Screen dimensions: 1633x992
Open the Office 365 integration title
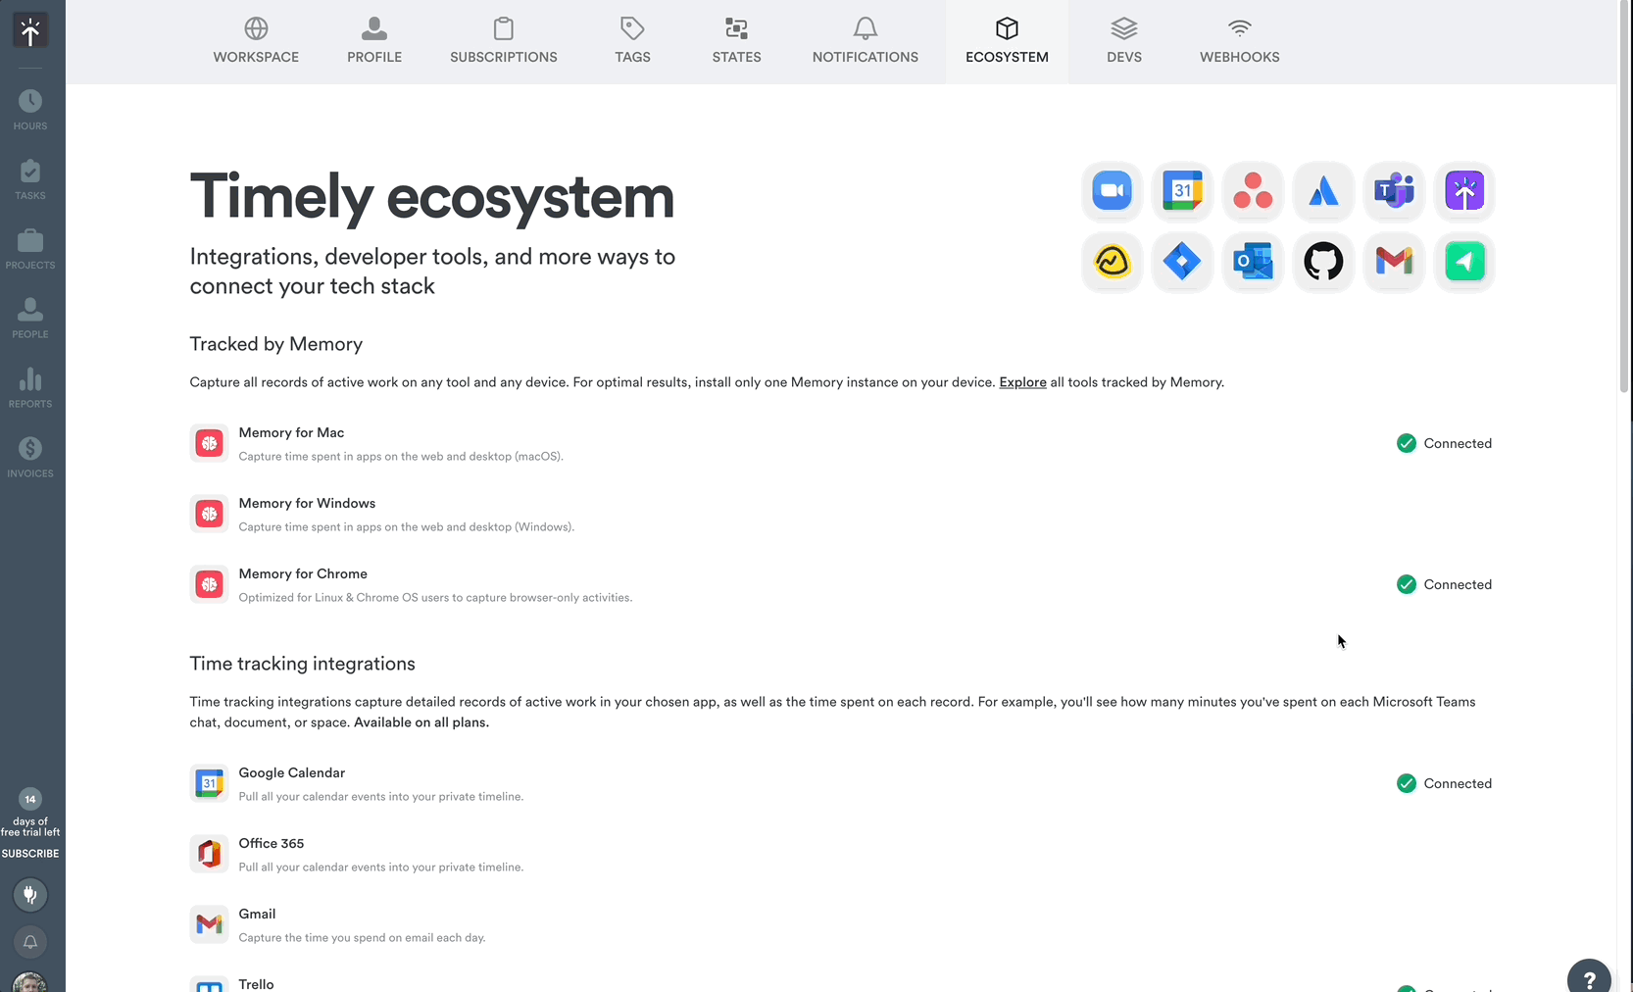coord(271,843)
